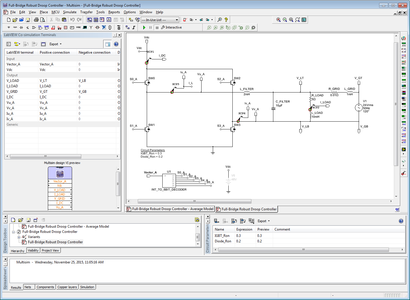Open Export dropdown in Circuit Parameters
Viewport: 410px width, 300px height.
point(264,221)
